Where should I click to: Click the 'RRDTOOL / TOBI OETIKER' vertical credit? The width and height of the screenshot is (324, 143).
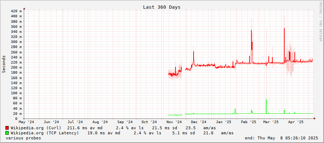click(320, 22)
